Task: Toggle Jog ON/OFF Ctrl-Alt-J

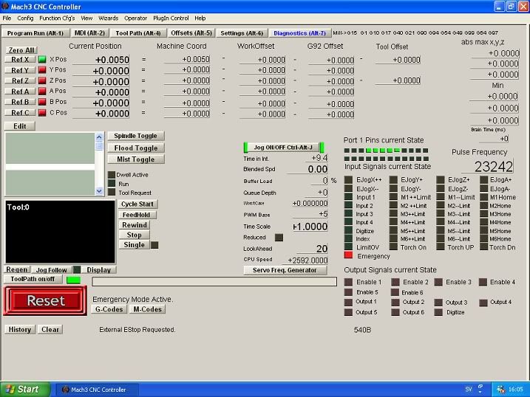Action: pyautogui.click(x=283, y=148)
